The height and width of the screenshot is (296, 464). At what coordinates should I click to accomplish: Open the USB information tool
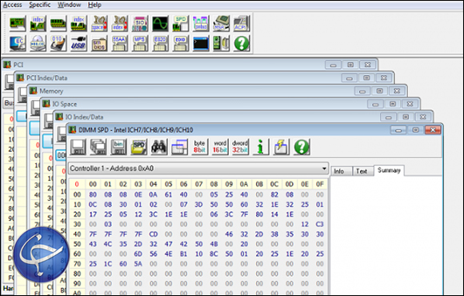78,43
